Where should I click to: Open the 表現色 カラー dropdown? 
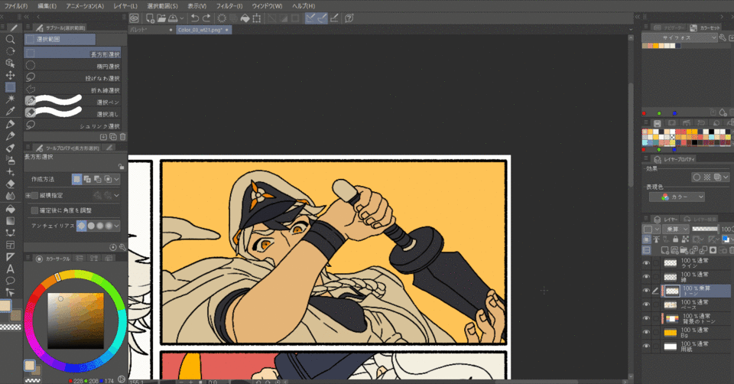click(677, 197)
